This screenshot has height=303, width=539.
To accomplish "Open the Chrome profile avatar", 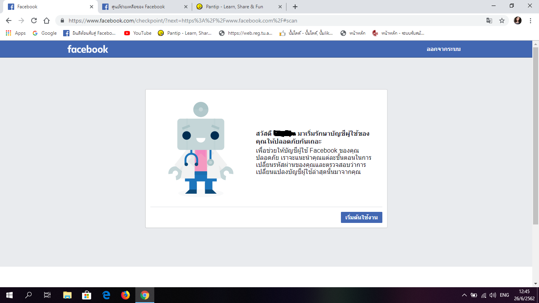I will (518, 21).
